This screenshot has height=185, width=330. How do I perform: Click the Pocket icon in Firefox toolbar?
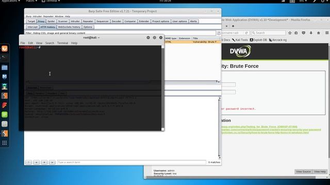(x=304, y=33)
